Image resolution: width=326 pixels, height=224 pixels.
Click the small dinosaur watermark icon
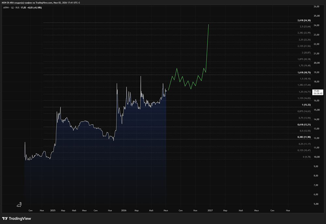[x=19, y=205]
